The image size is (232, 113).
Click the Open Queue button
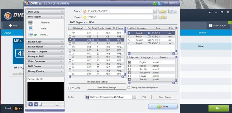click(165, 97)
